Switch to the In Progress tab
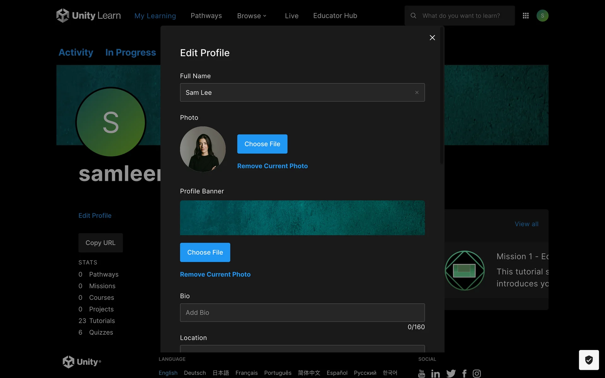Viewport: 605px width, 378px height. point(130,52)
